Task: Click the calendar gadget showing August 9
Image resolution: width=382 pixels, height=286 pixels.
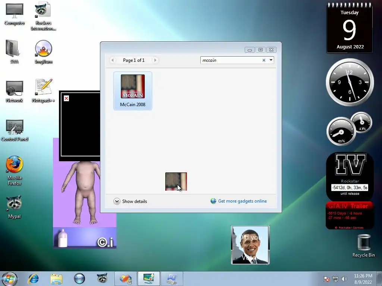Action: coord(350,28)
